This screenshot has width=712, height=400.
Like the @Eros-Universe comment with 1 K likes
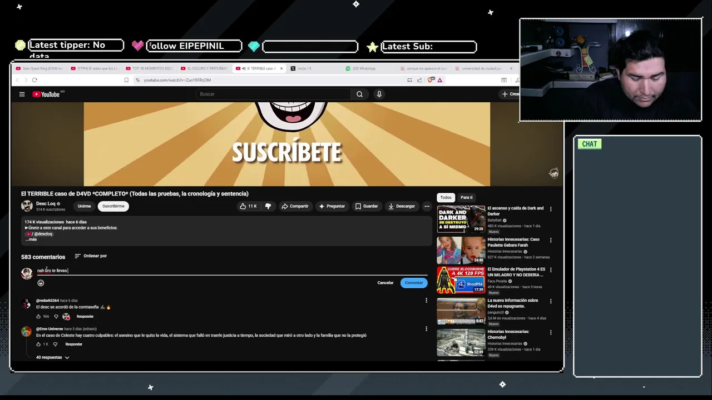38,344
